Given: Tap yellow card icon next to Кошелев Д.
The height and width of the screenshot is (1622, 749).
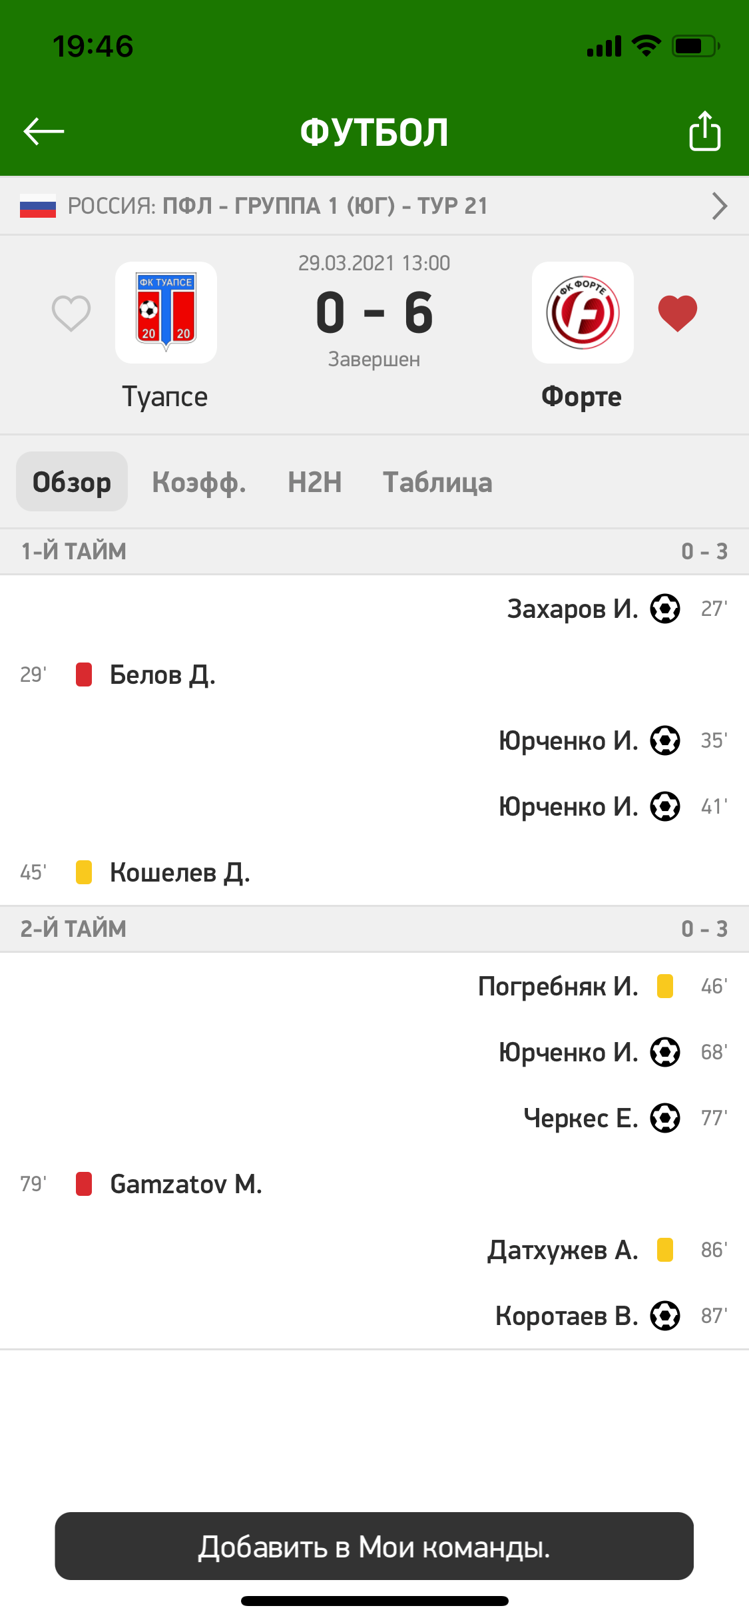Looking at the screenshot, I should point(84,872).
